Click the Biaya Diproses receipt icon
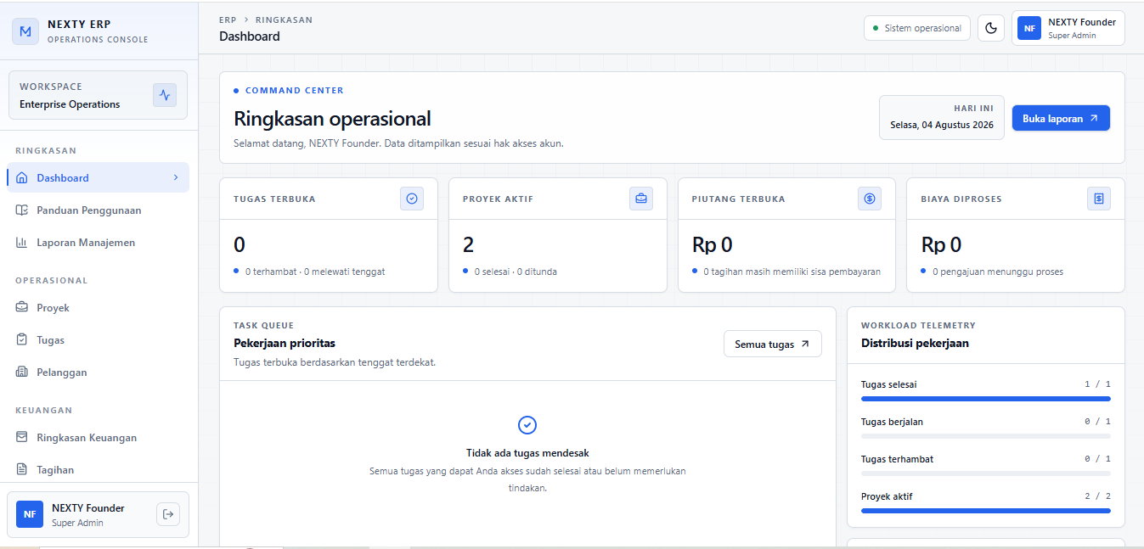Screen dimensions: 1144x549 click(1099, 199)
